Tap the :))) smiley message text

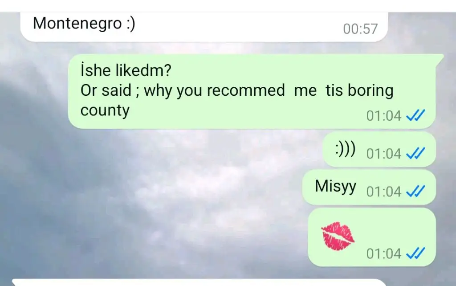(345, 149)
